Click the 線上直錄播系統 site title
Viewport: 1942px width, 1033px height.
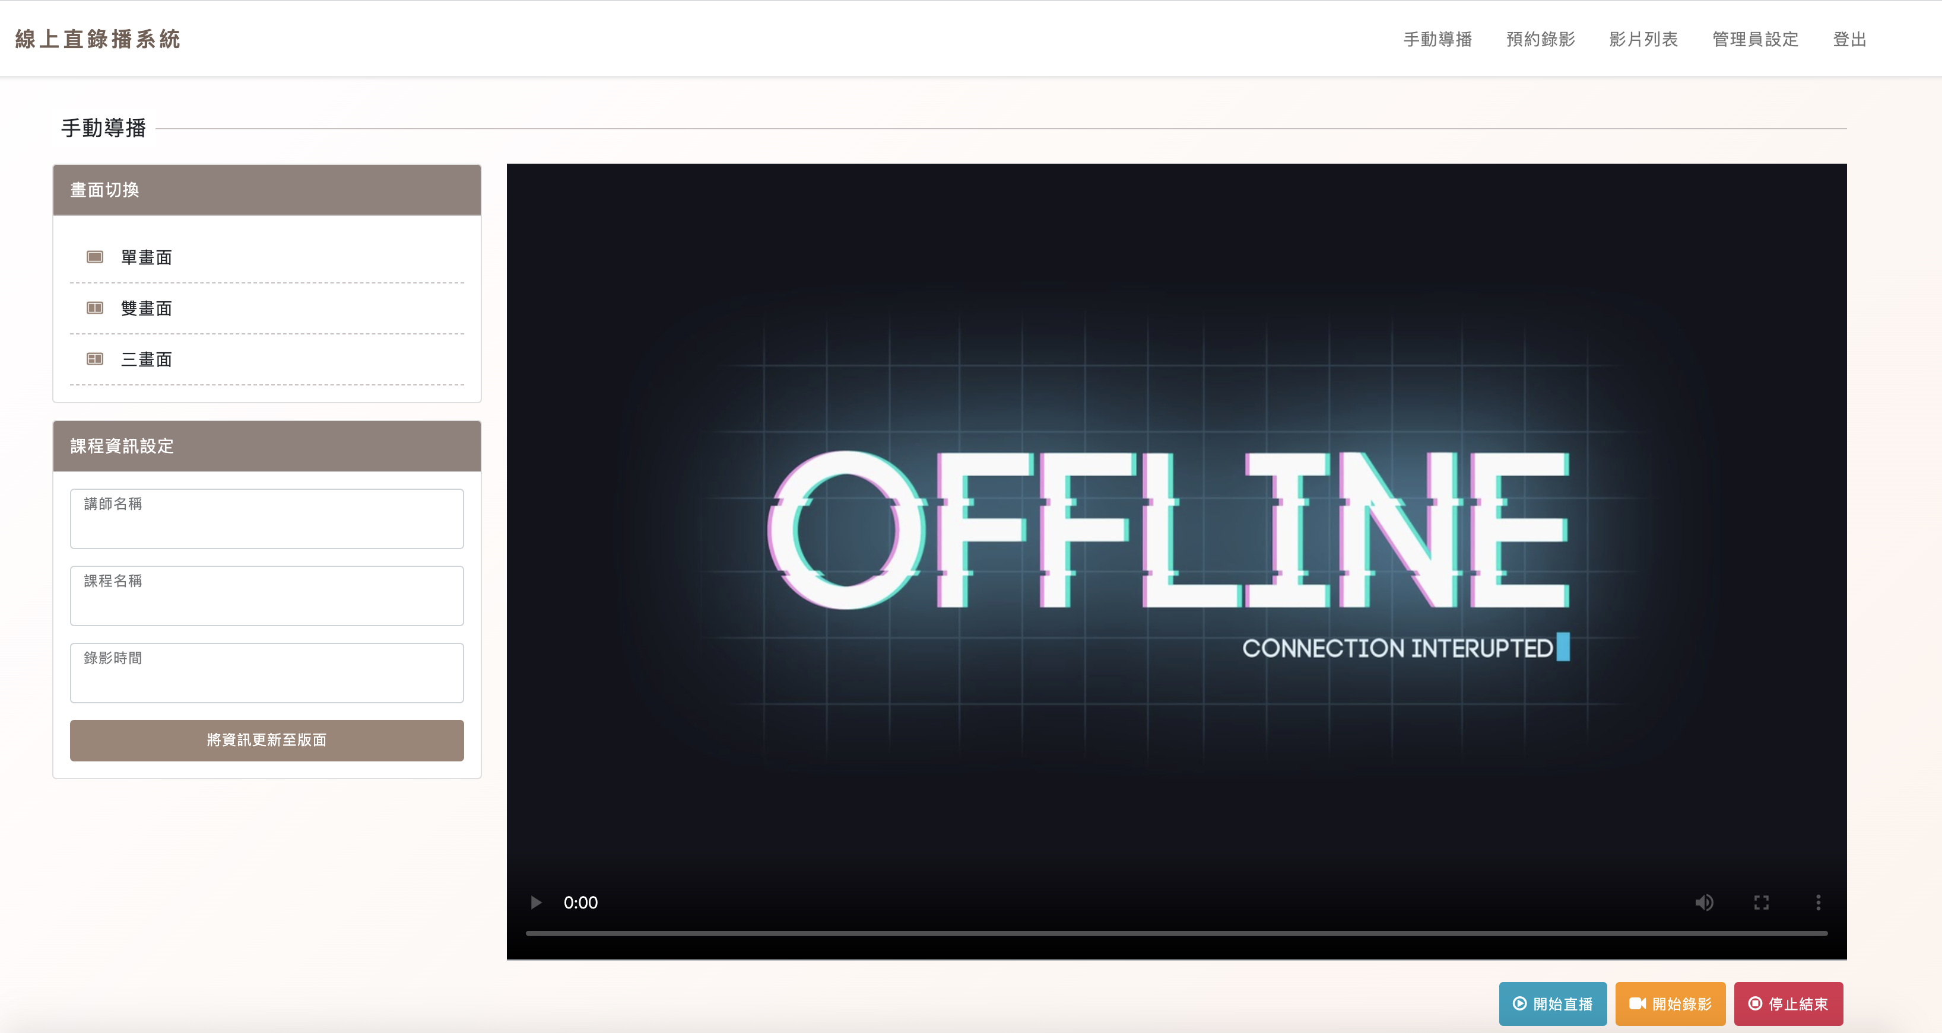pyautogui.click(x=98, y=39)
